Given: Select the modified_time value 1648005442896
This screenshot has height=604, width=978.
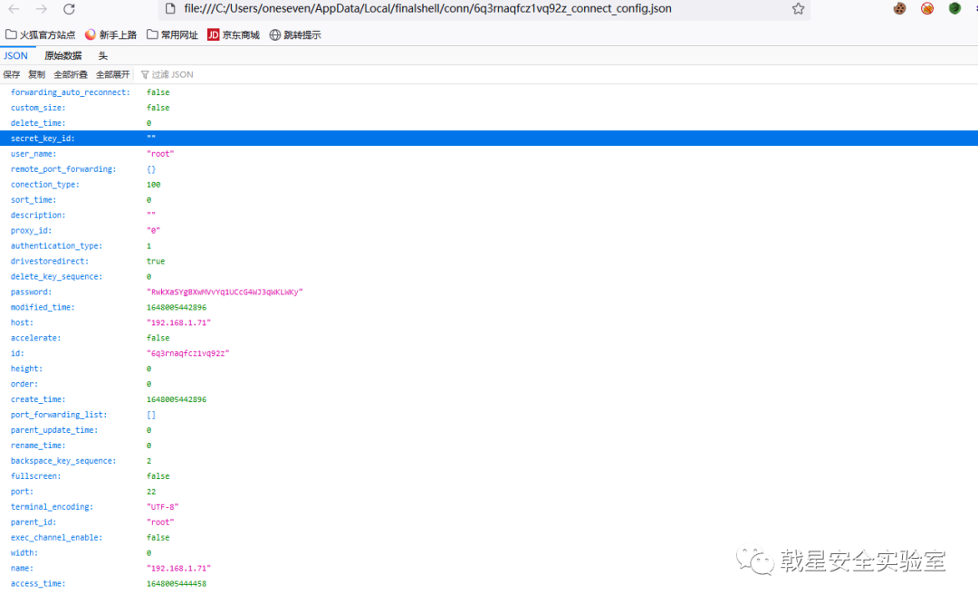Looking at the screenshot, I should click(177, 308).
